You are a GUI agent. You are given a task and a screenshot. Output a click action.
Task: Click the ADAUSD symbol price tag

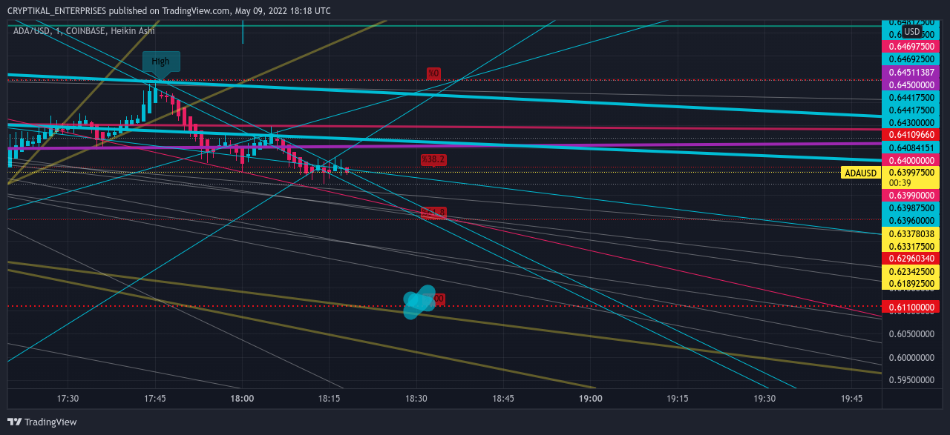click(x=861, y=173)
